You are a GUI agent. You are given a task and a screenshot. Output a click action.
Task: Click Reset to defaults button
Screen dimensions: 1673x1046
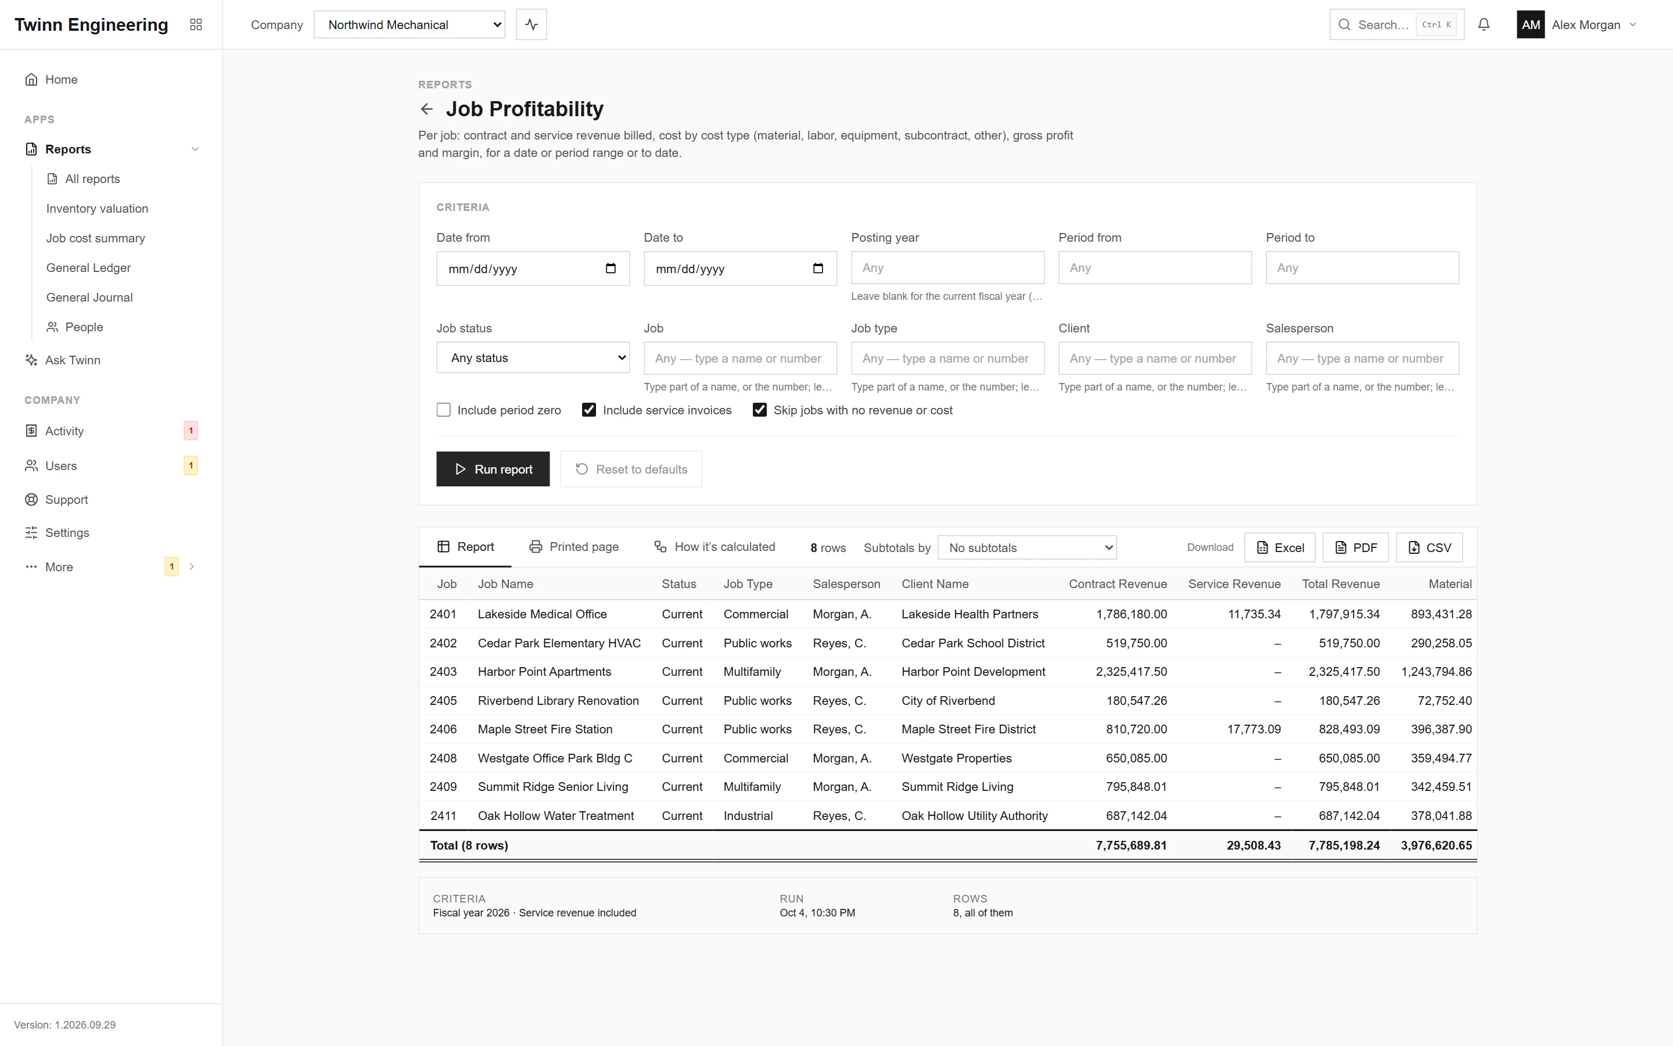[631, 470]
